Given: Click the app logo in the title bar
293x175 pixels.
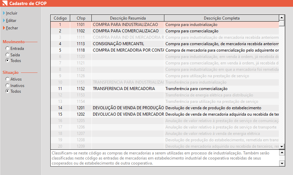Looking at the screenshot, I should click(x=5, y=3).
